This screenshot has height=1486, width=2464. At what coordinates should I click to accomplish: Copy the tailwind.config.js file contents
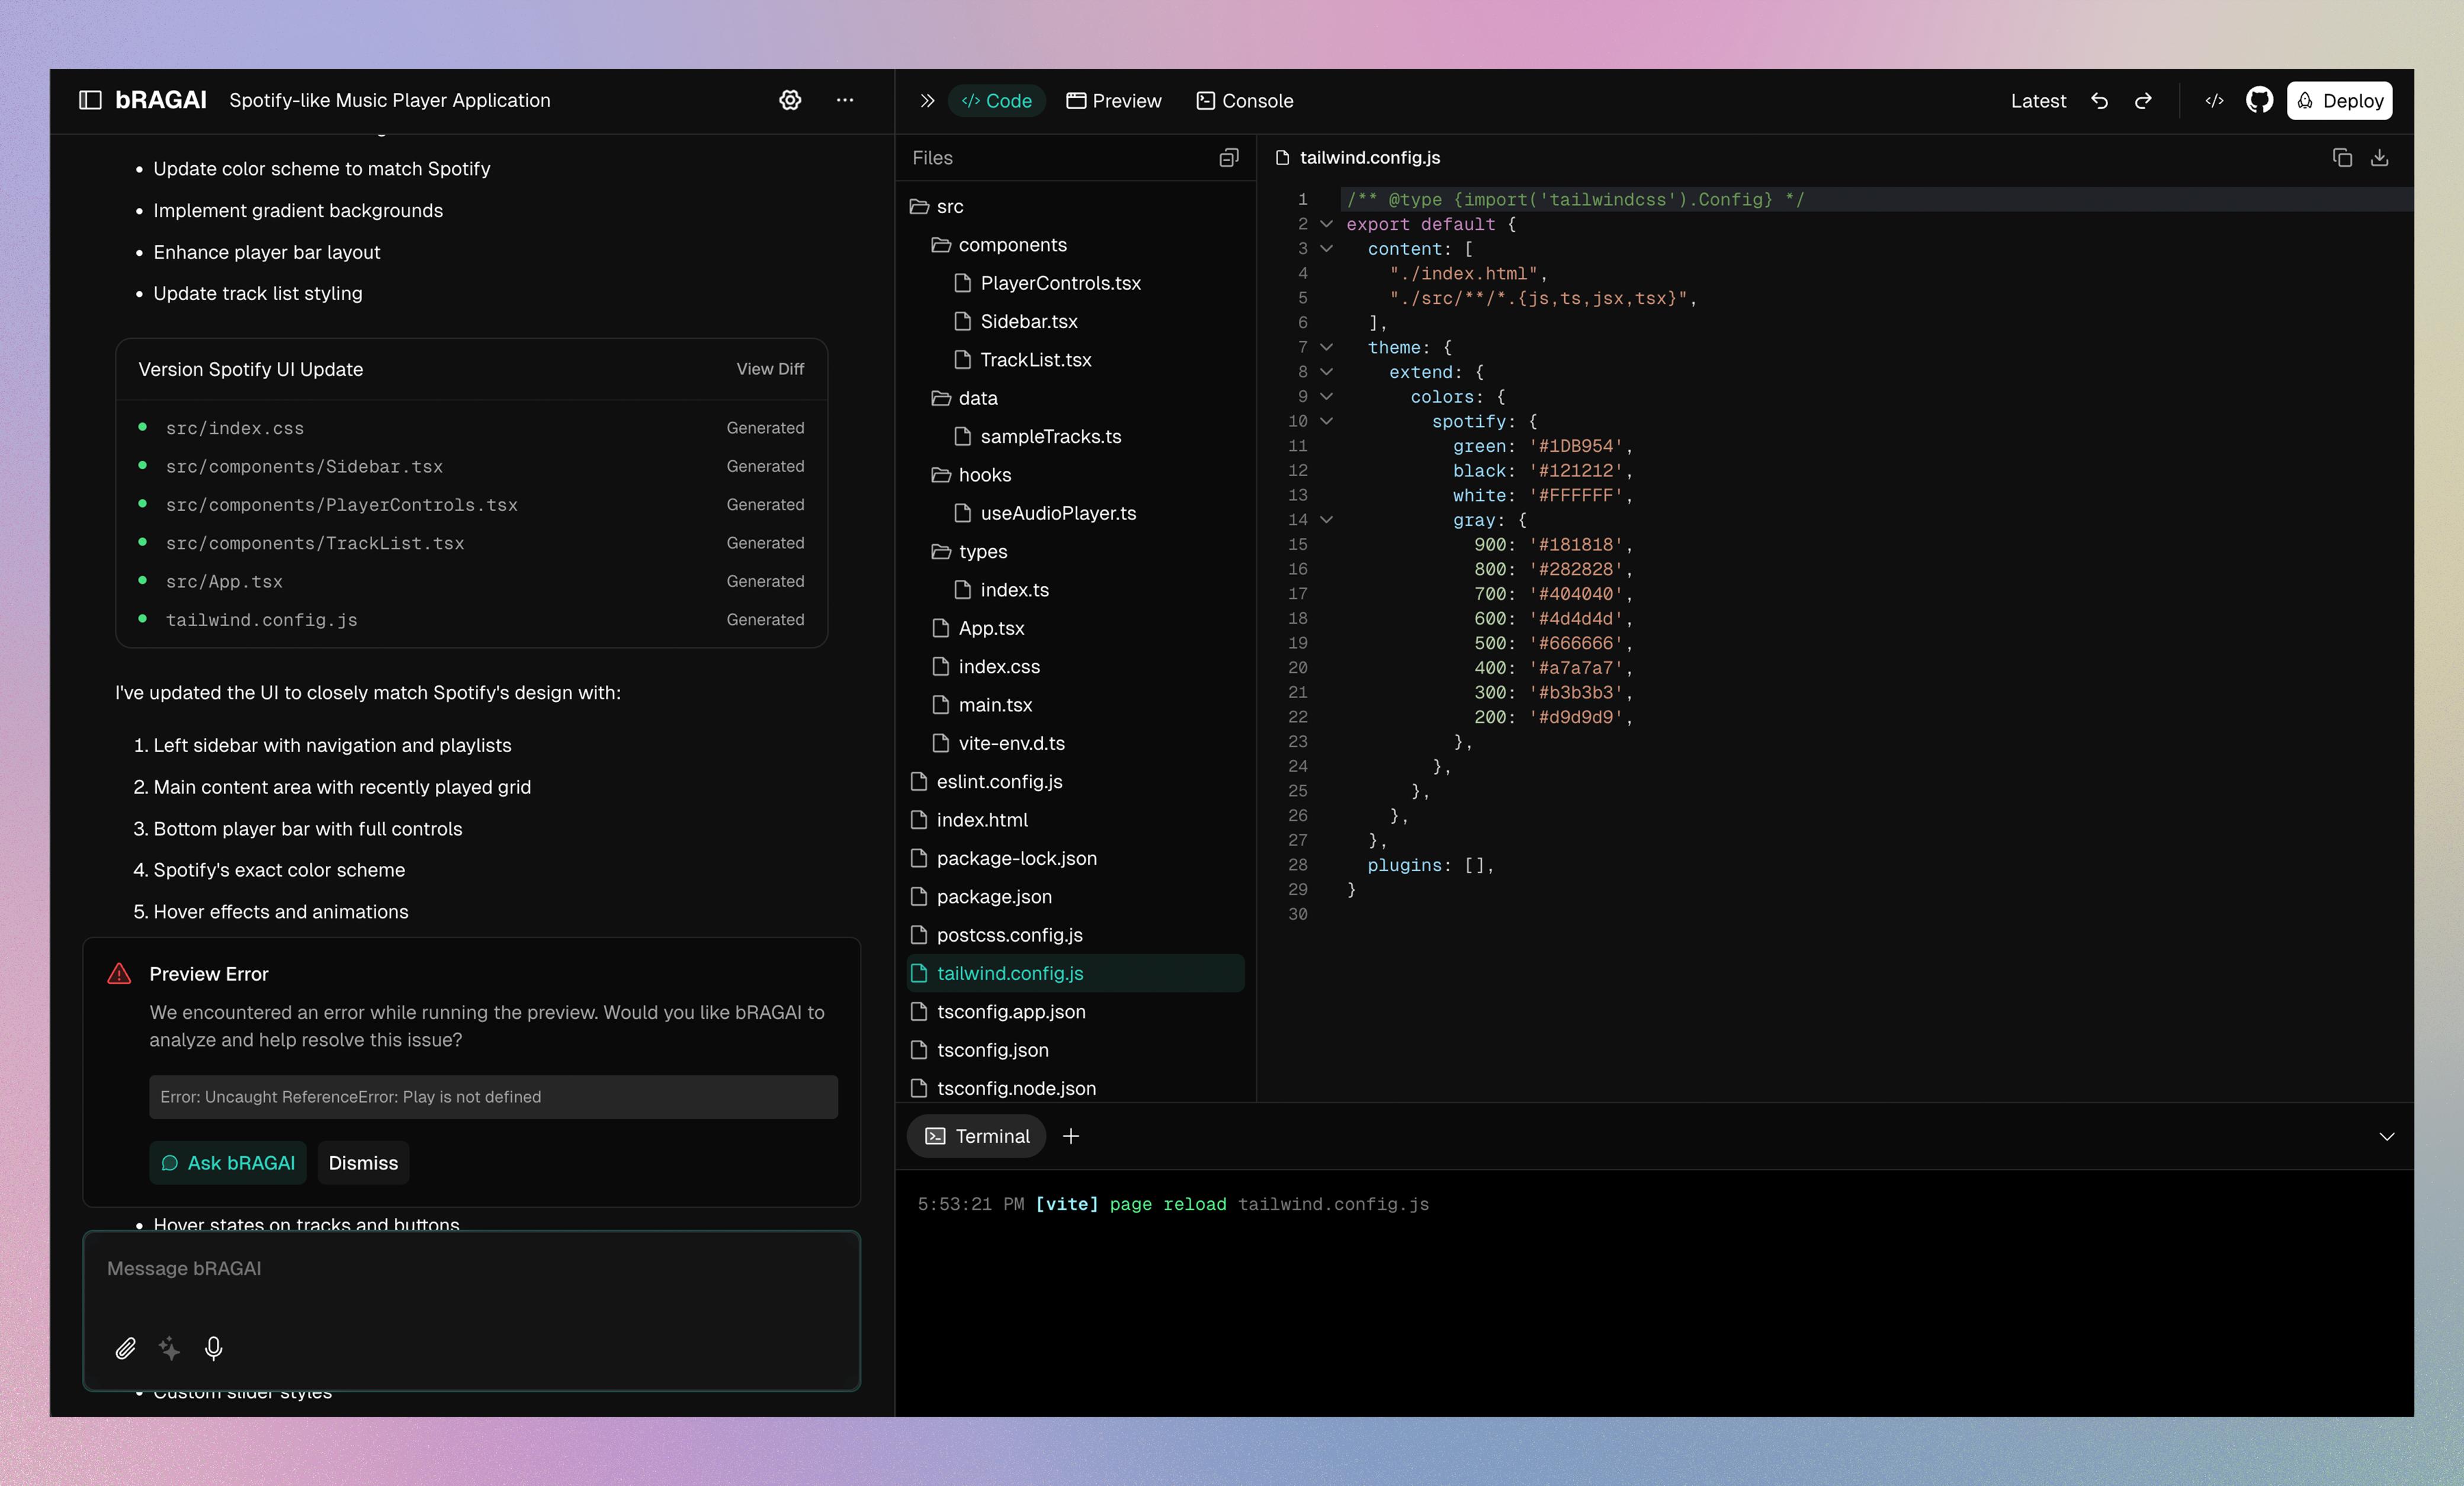coord(2342,158)
